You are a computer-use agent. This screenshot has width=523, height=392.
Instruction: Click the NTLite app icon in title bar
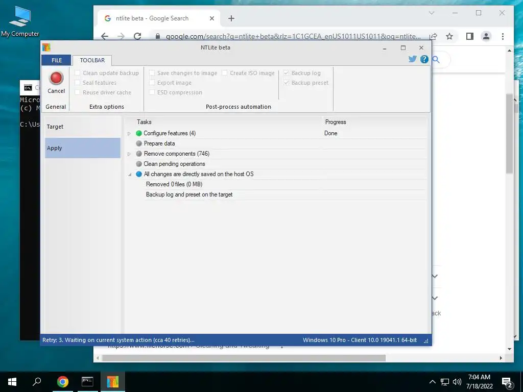[46, 47]
